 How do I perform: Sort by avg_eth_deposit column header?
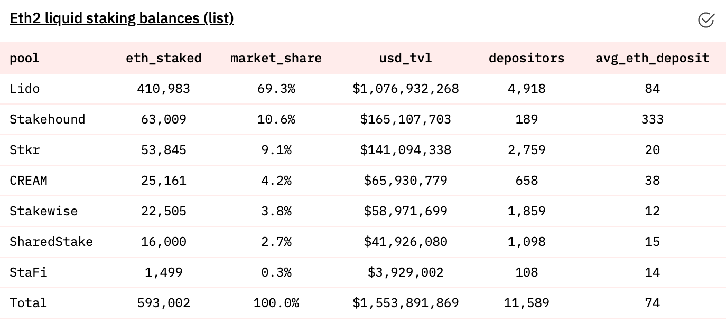click(653, 58)
